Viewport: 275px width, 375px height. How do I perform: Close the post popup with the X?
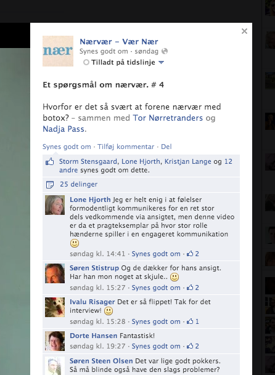coord(244,31)
